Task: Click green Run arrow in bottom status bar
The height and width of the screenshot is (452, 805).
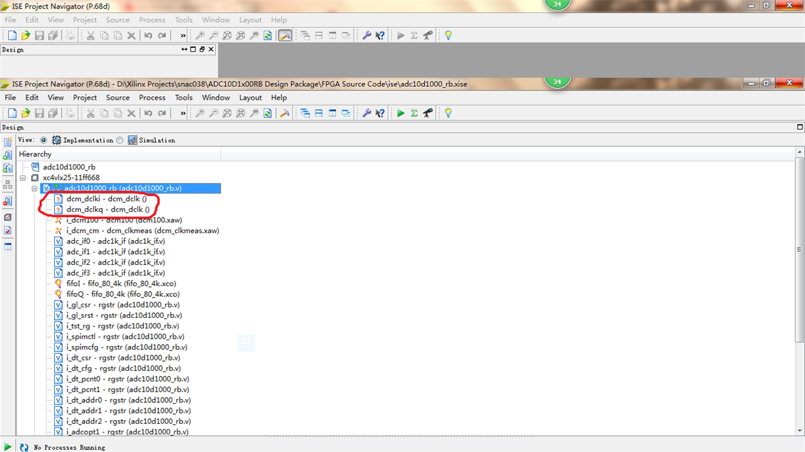Action: [x=8, y=447]
